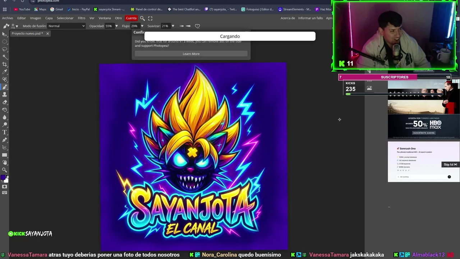Select the Crop tool

(5, 64)
